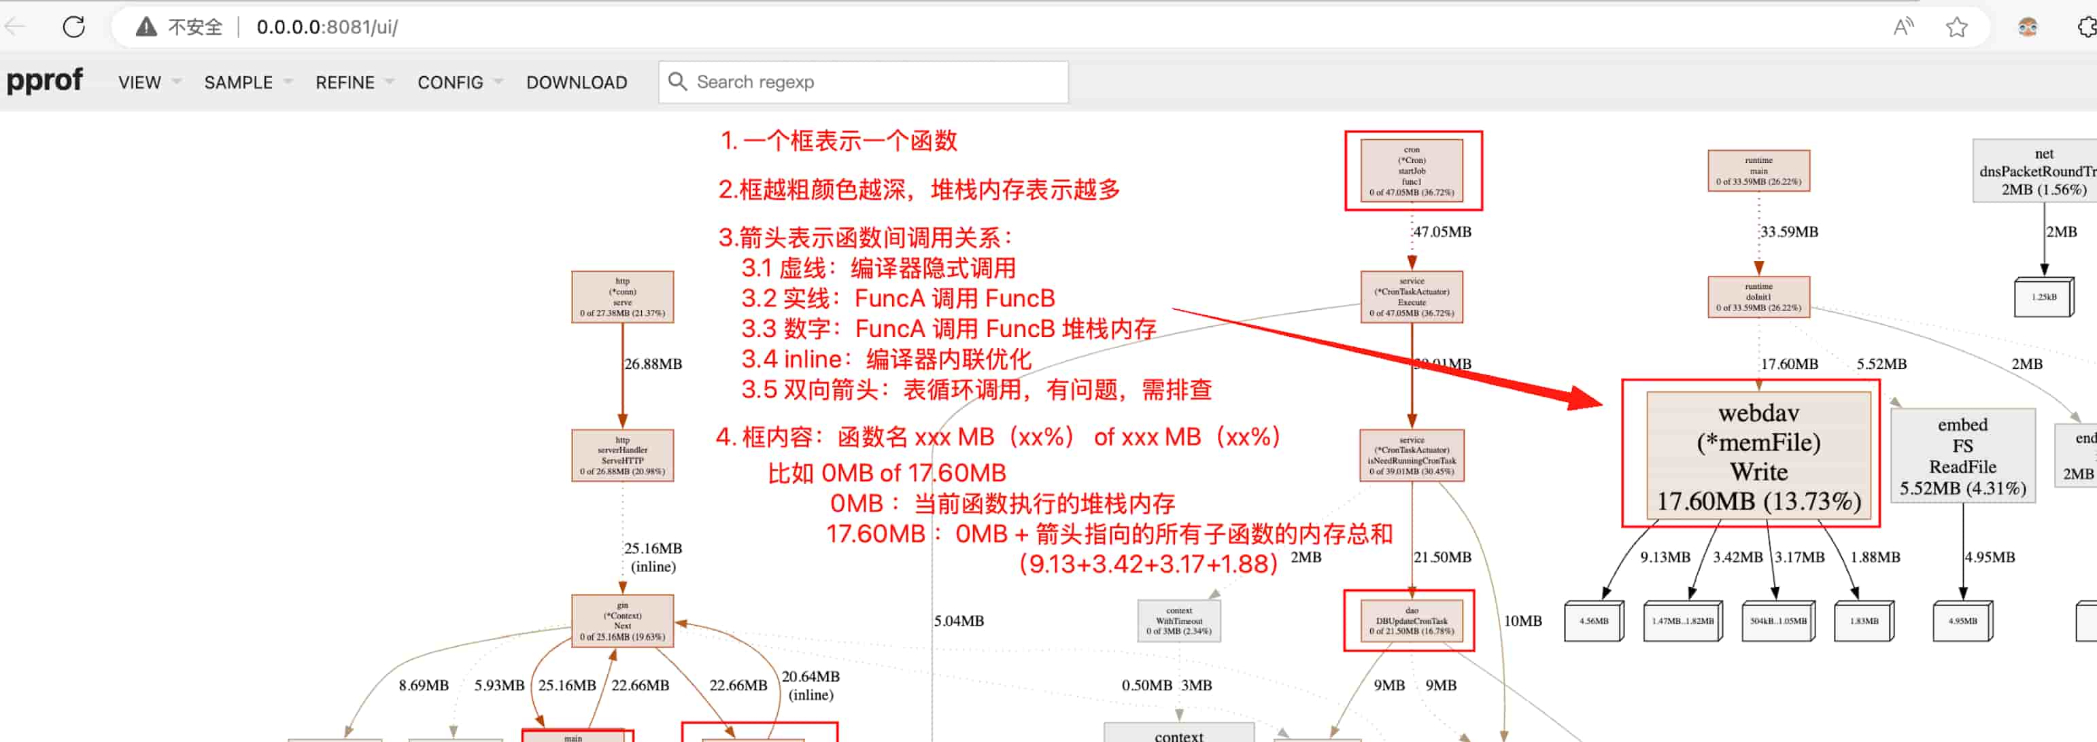
Task: Select the webdav memFile Write node
Action: tap(1758, 457)
